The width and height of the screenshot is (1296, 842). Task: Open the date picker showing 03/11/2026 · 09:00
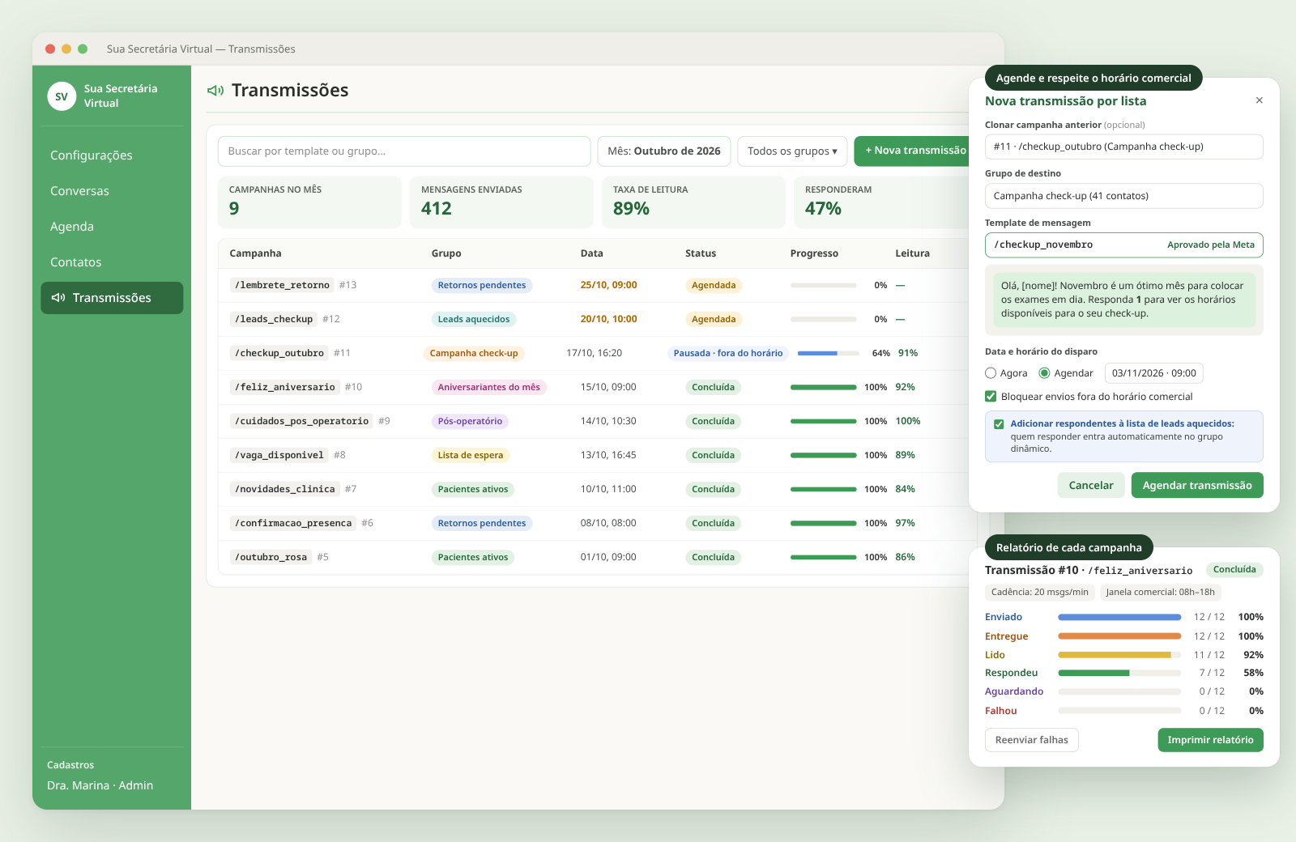coord(1153,373)
